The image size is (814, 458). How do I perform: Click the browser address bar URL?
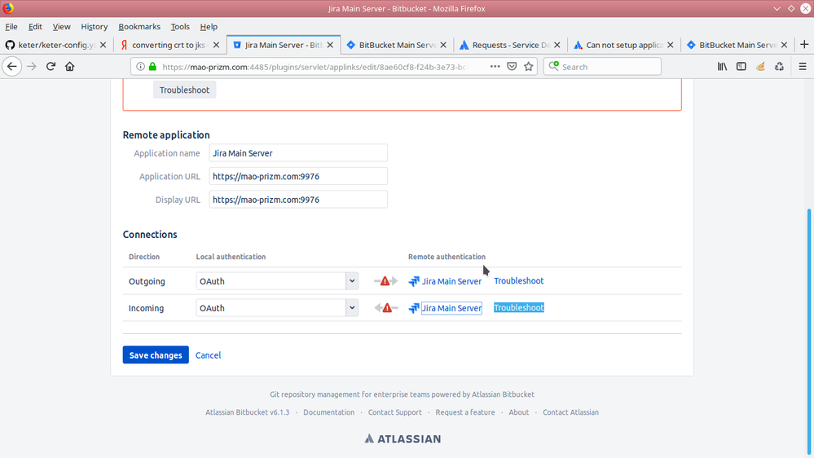317,67
